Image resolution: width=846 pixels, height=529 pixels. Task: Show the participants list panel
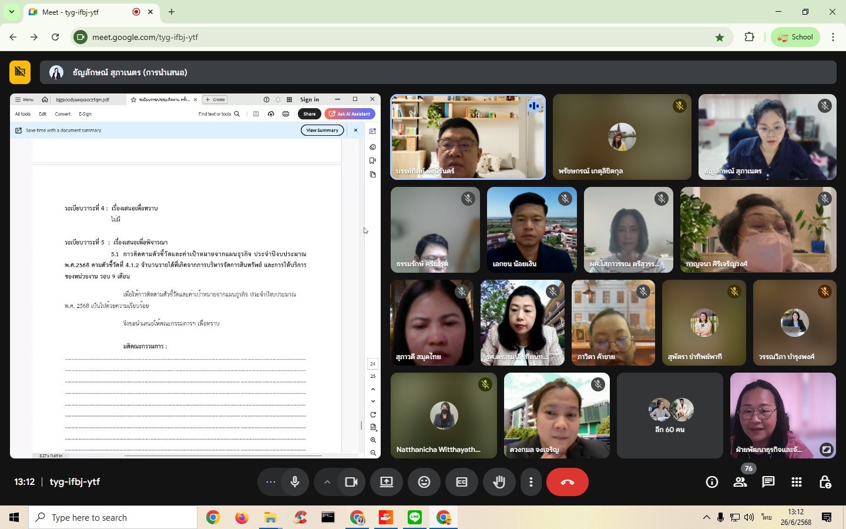tap(740, 482)
